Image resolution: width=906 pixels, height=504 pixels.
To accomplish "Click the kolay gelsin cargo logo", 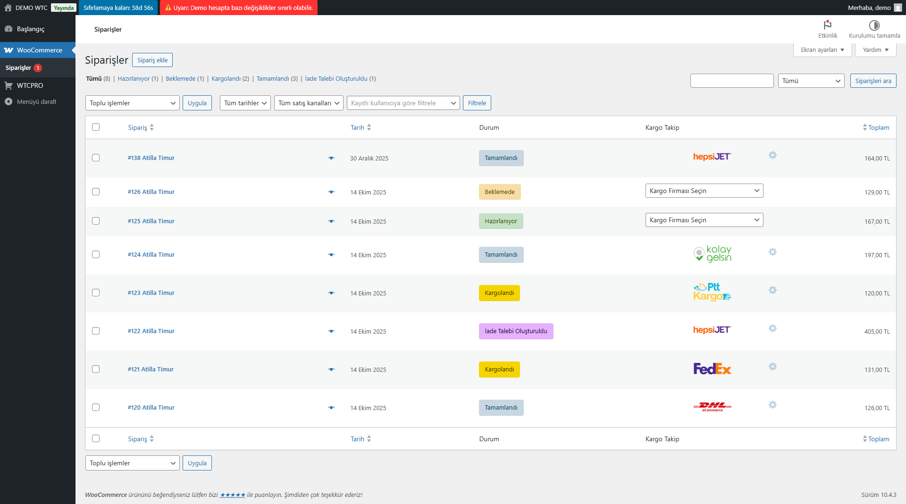I will 712,254.
